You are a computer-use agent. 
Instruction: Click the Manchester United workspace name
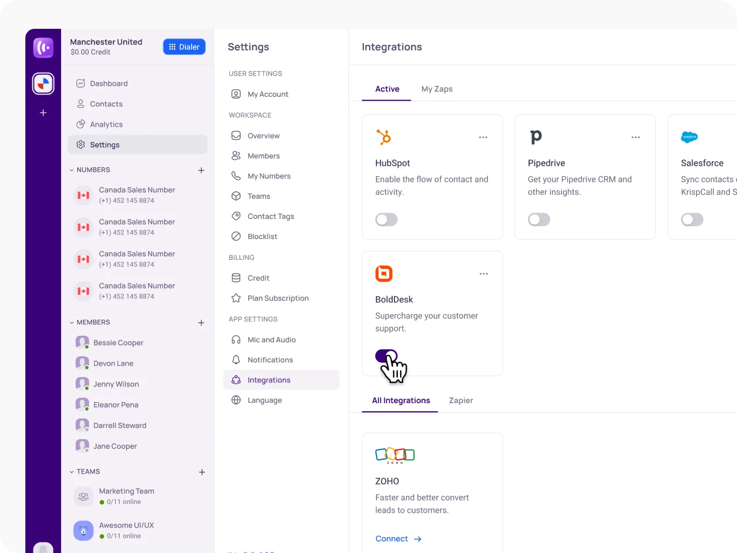106,42
